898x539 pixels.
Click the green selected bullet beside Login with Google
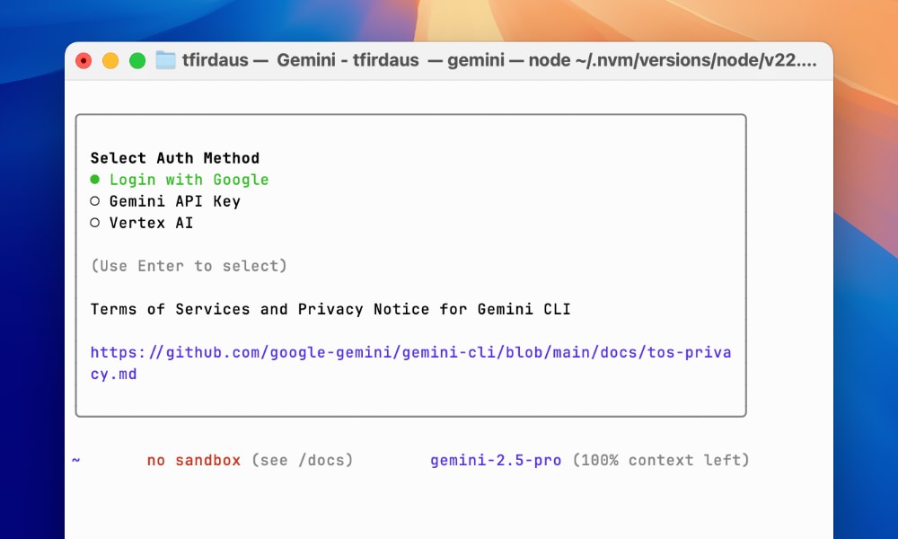pos(94,179)
